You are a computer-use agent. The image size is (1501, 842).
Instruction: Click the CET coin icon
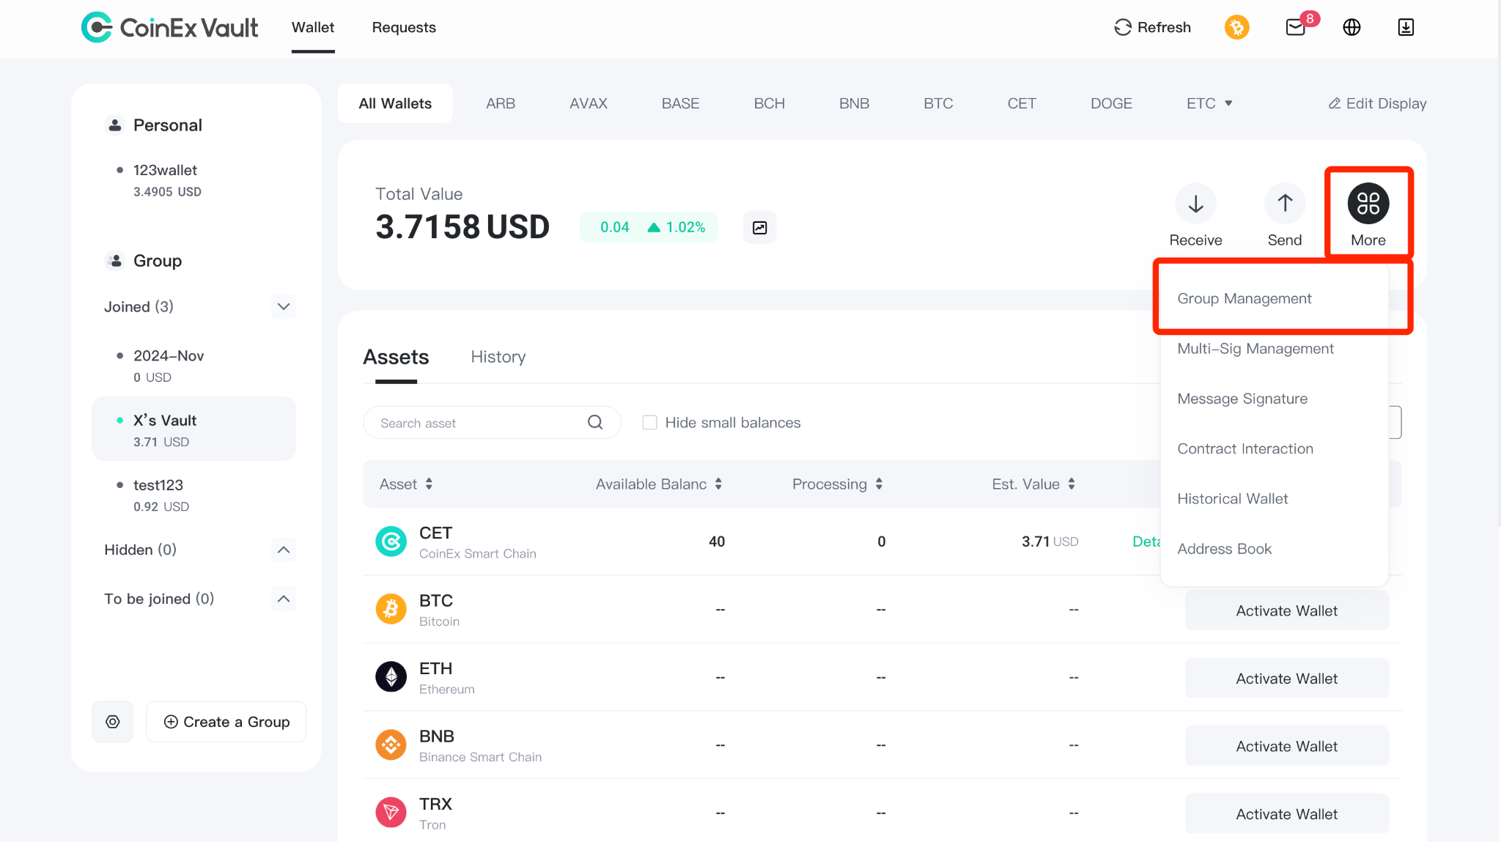point(391,542)
